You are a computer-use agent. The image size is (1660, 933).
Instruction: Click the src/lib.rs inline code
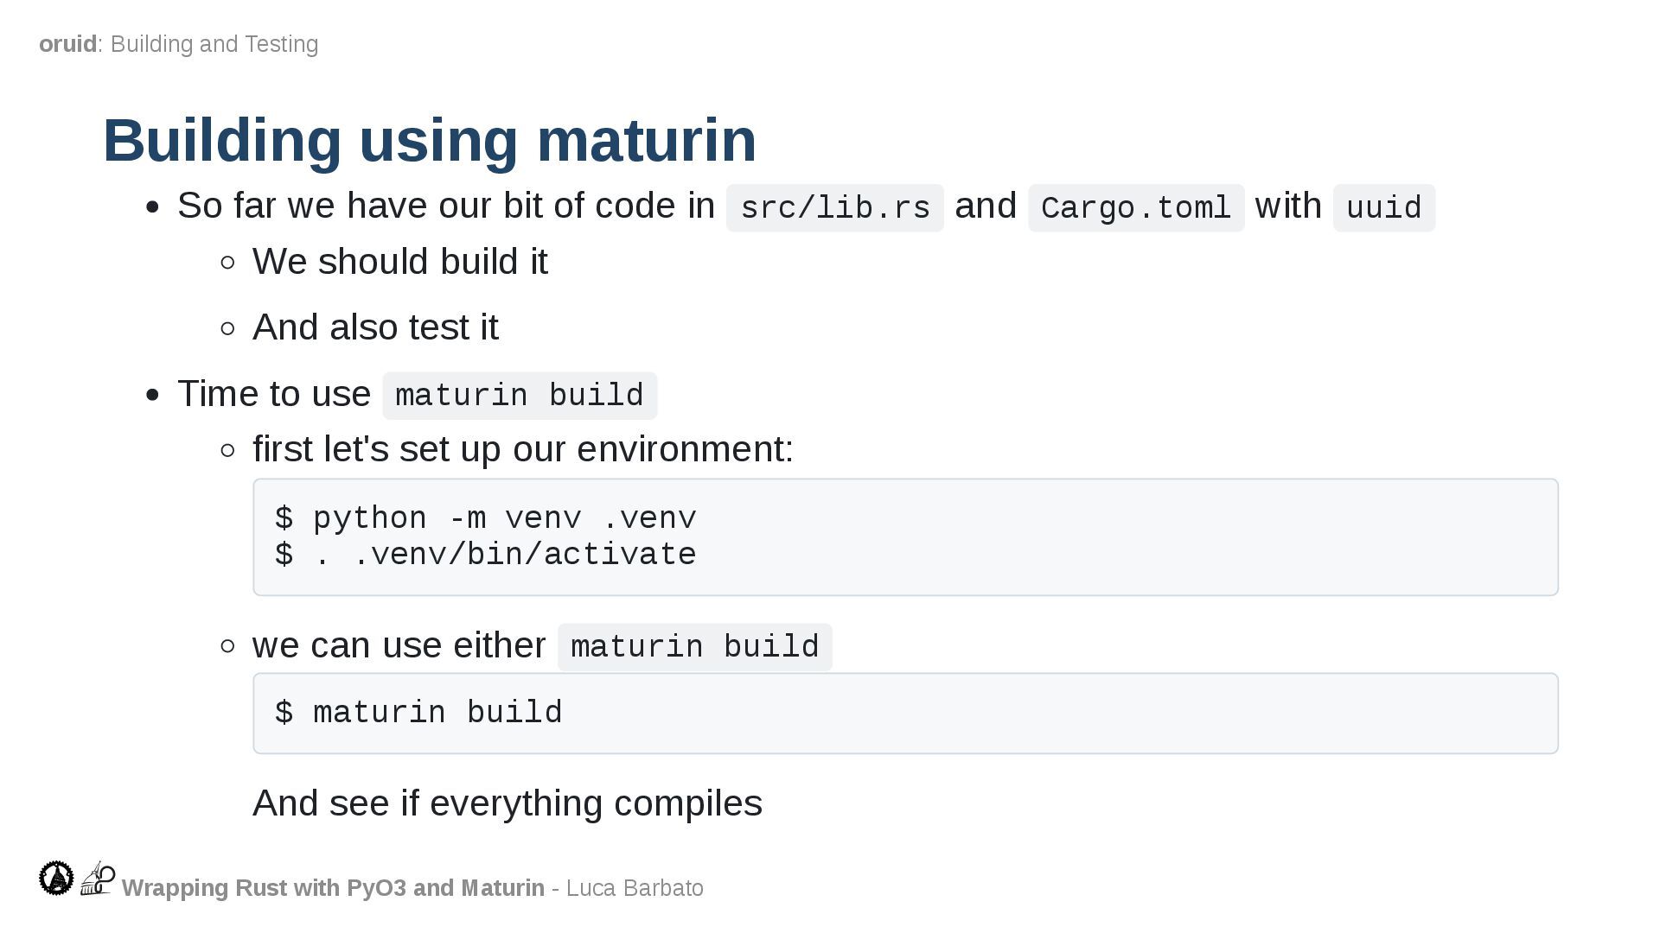coord(834,208)
